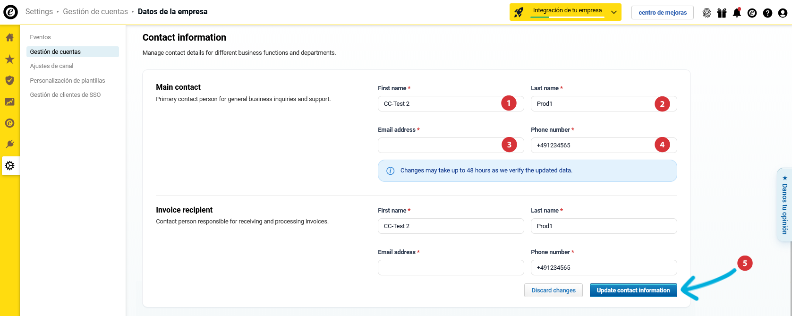Open the user profile avatar icon
The width and height of the screenshot is (792, 316).
click(783, 13)
